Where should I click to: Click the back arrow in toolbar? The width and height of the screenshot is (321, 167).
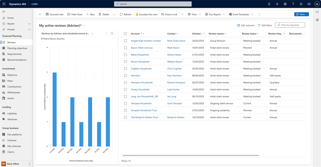coord(40,14)
